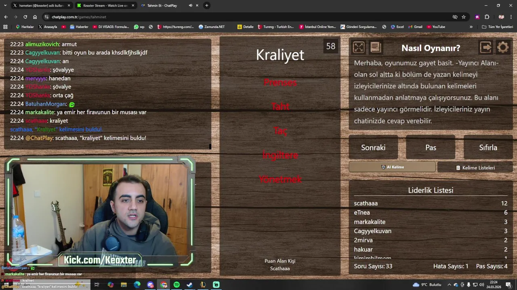The width and height of the screenshot is (517, 290).
Task: Click the logout arrow icon
Action: pos(486,48)
